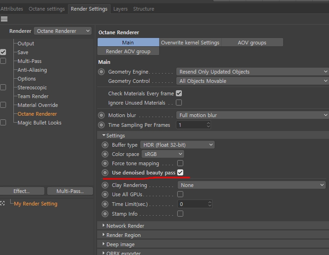Select the Render Settings tab
Screen dimensions: 329x255
[x=89, y=9]
